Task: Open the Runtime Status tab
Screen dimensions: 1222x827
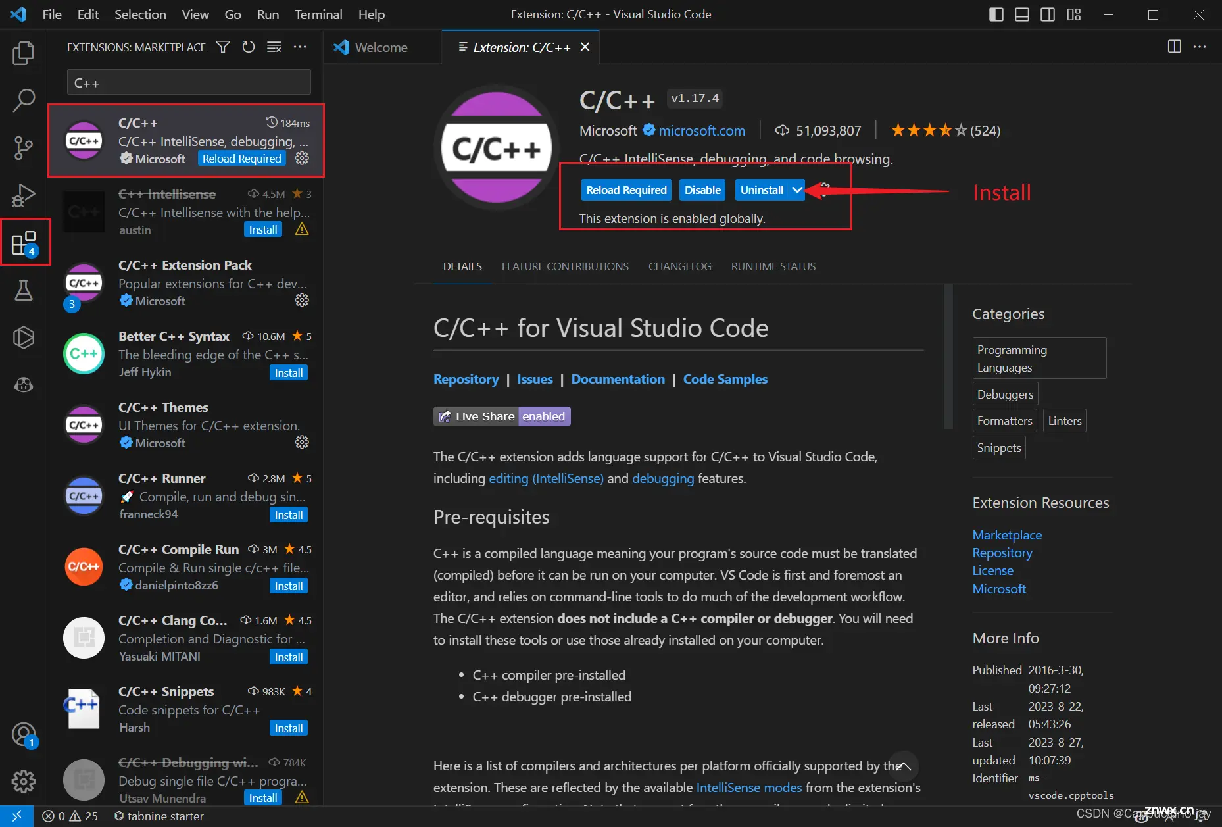Action: pyautogui.click(x=773, y=266)
